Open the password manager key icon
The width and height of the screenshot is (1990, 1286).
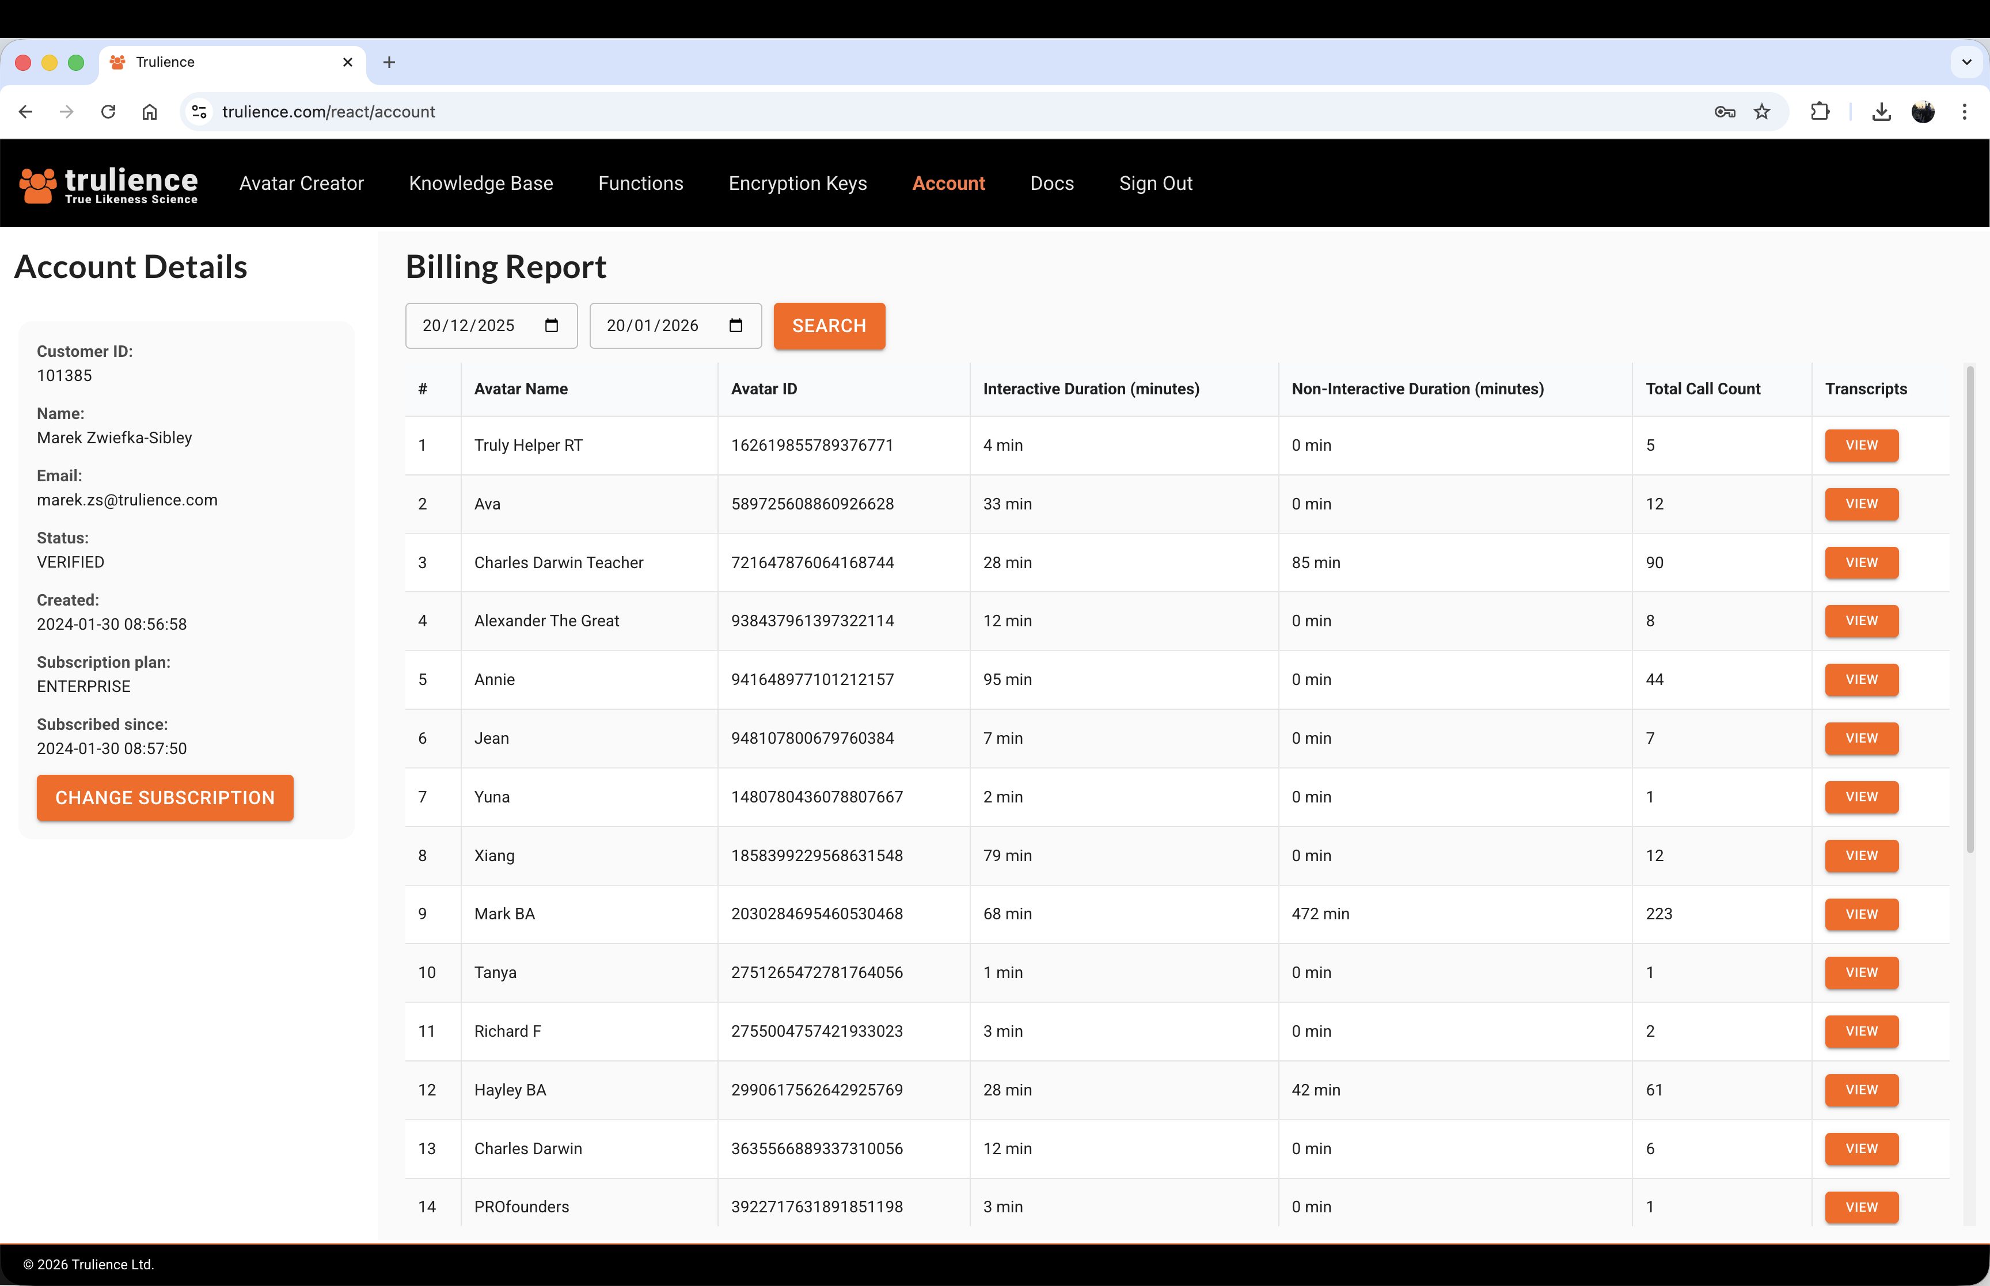click(x=1725, y=111)
